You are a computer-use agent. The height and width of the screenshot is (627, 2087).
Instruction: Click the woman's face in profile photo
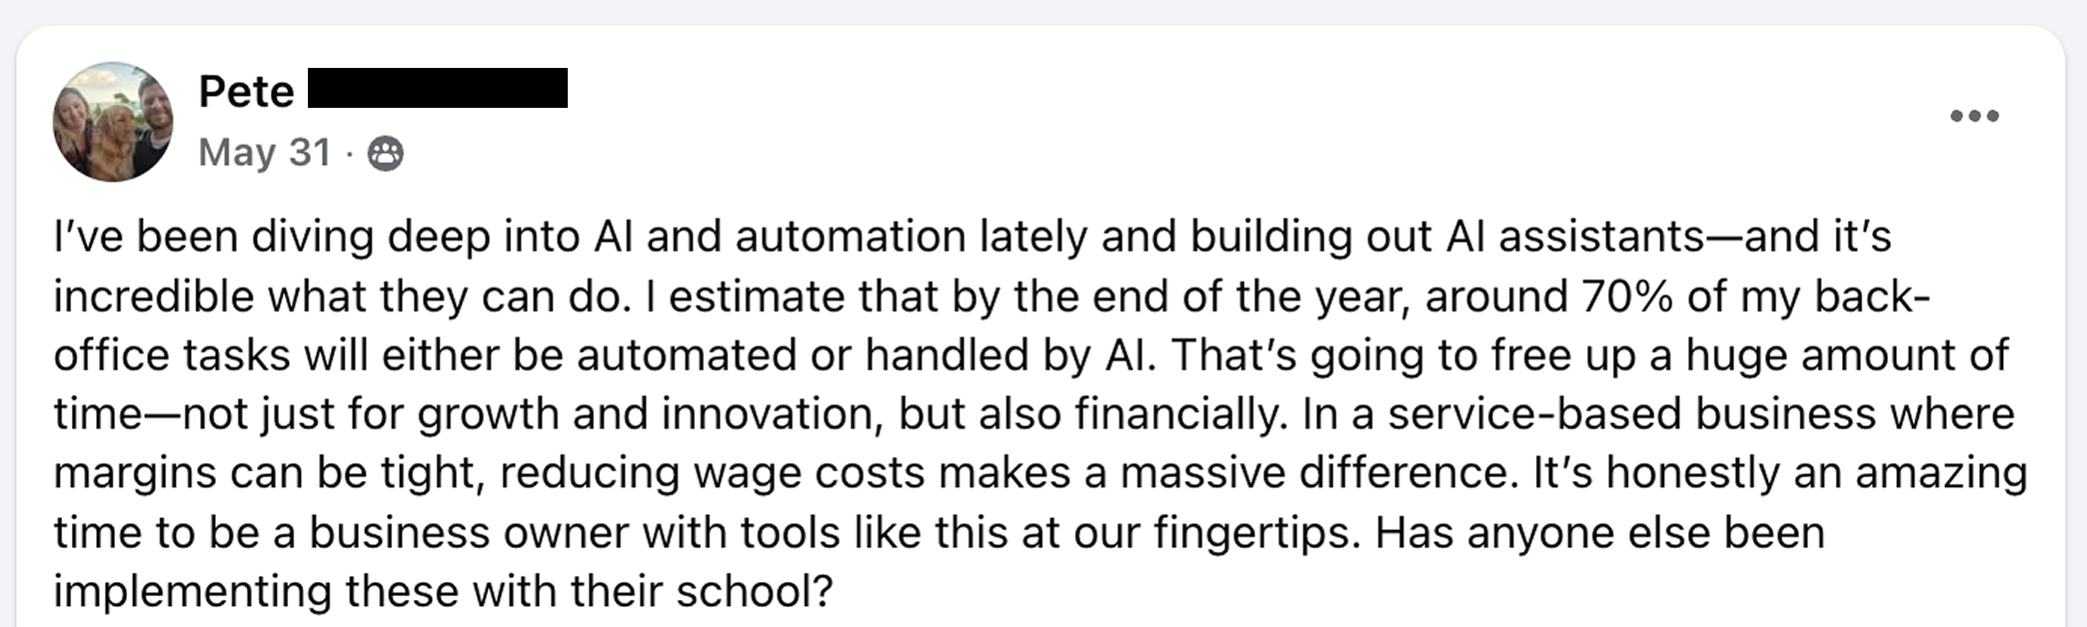click(x=72, y=108)
